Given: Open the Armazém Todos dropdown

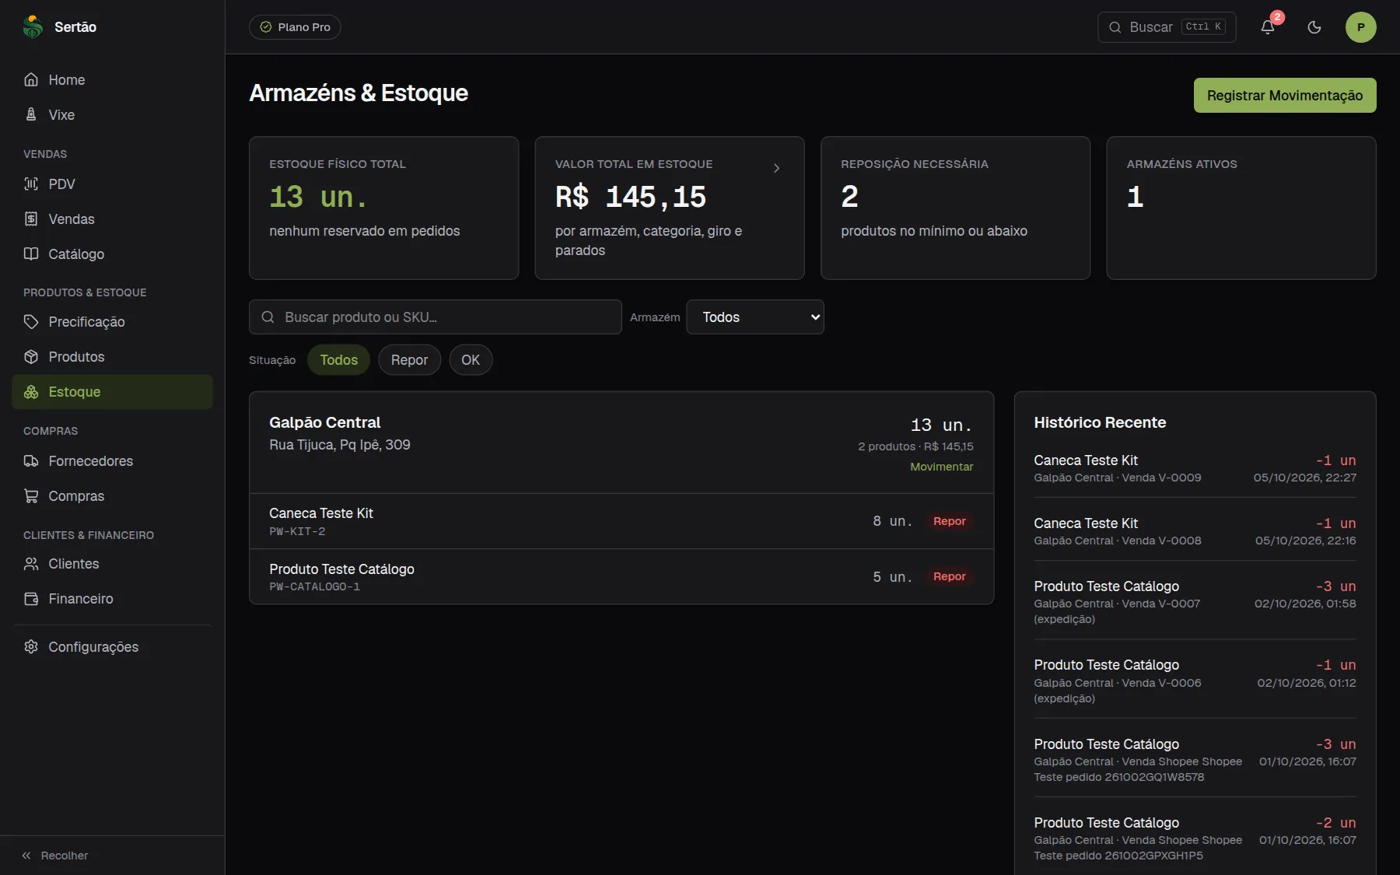Looking at the screenshot, I should point(755,317).
